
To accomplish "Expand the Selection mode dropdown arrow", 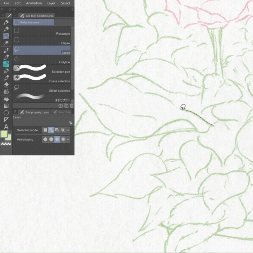I will coord(68,130).
